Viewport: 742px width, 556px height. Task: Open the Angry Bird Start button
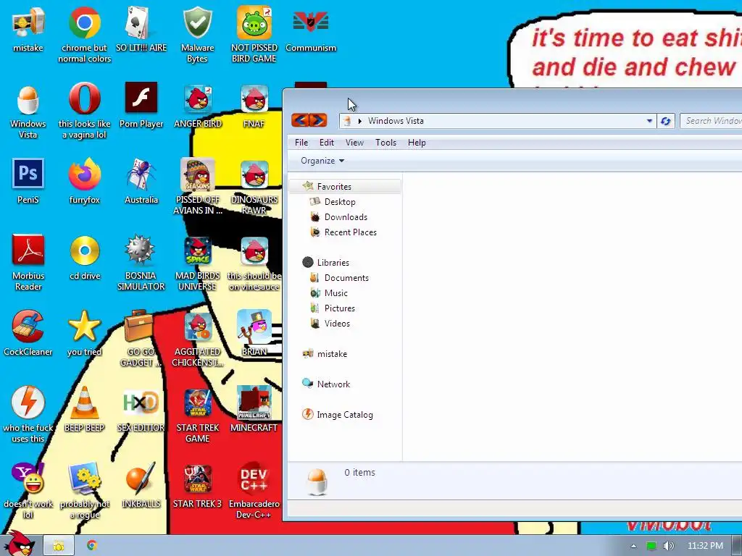[x=19, y=544]
